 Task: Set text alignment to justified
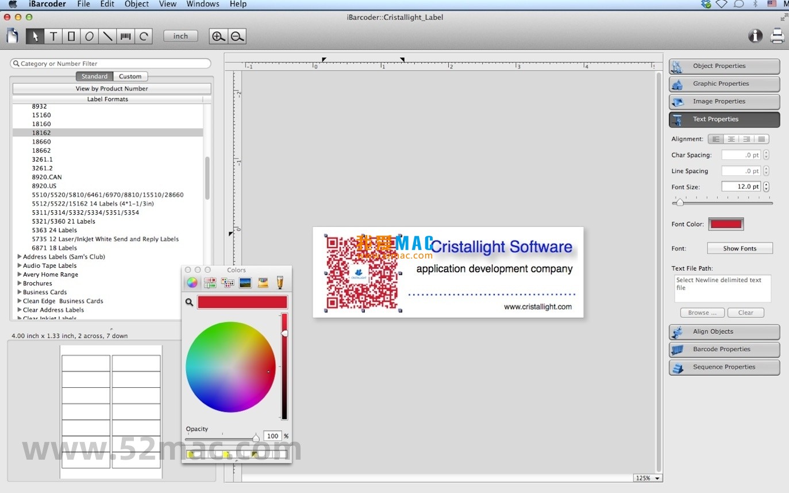[x=761, y=139]
